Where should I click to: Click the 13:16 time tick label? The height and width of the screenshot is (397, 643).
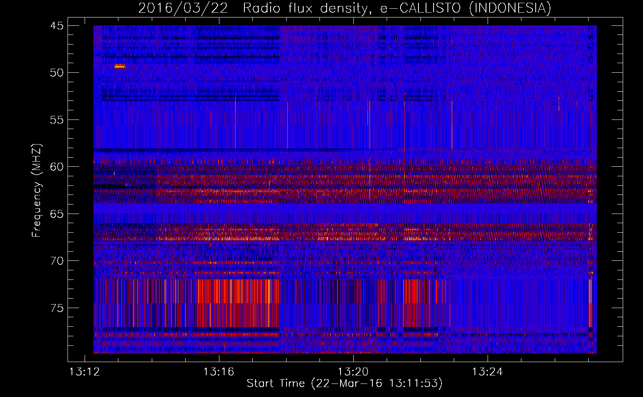click(219, 372)
